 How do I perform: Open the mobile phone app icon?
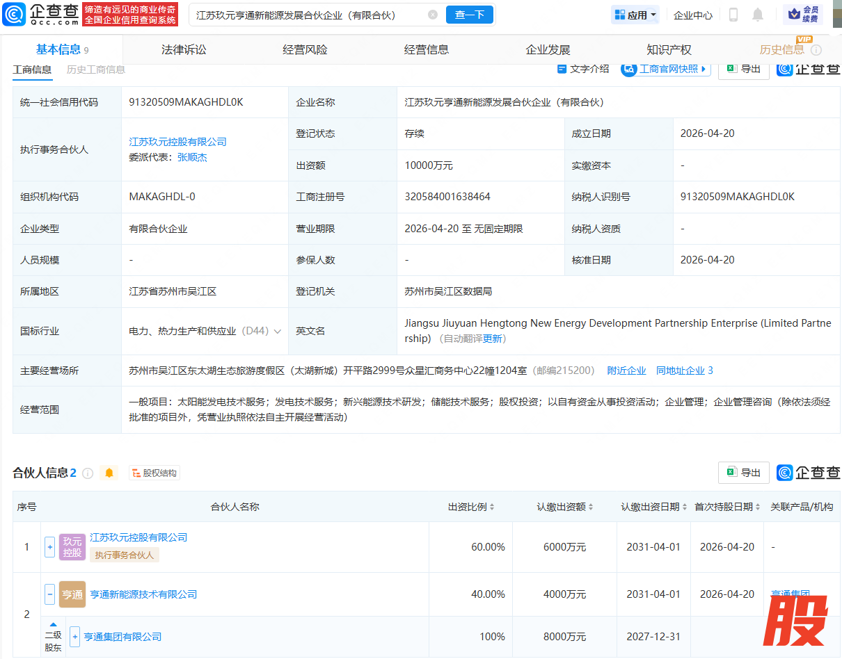tap(733, 15)
